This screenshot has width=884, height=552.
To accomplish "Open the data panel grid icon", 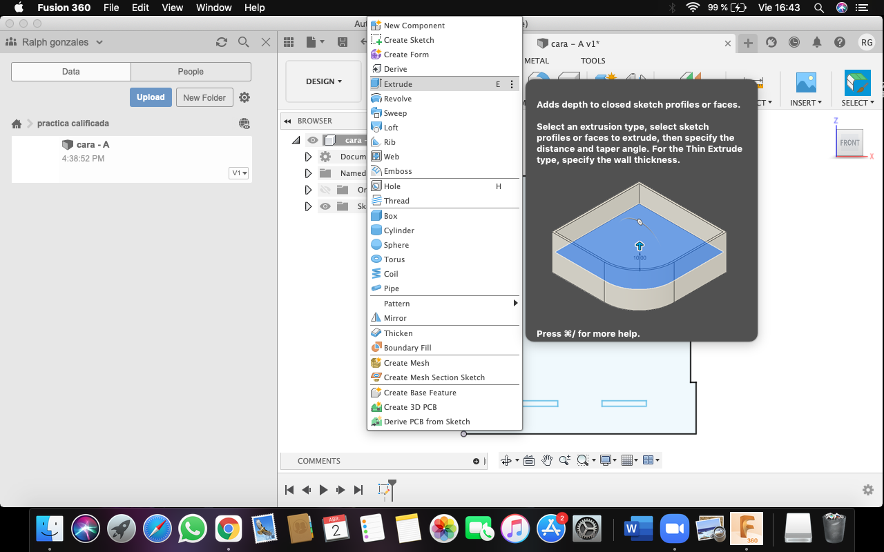I will tap(289, 42).
